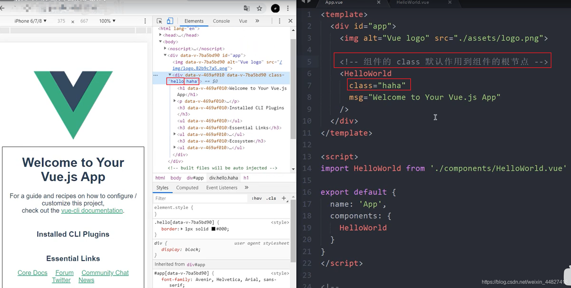Expand the noscript element node

coord(165,49)
